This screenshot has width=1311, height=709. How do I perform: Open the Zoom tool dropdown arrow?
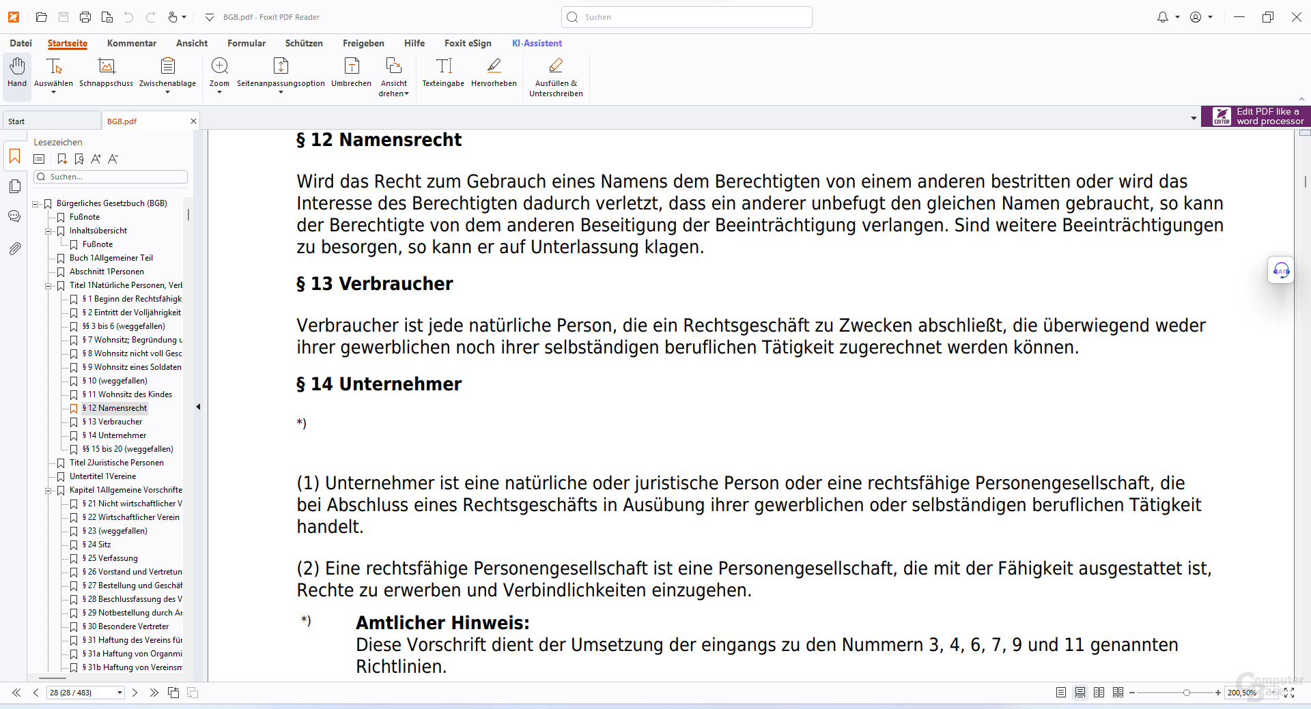click(x=219, y=92)
